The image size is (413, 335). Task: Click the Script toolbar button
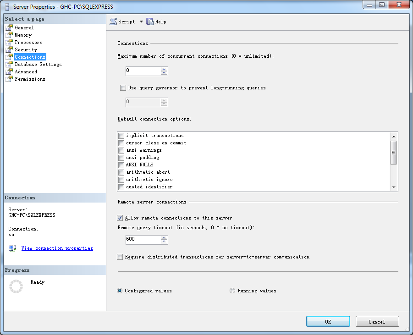click(x=122, y=22)
